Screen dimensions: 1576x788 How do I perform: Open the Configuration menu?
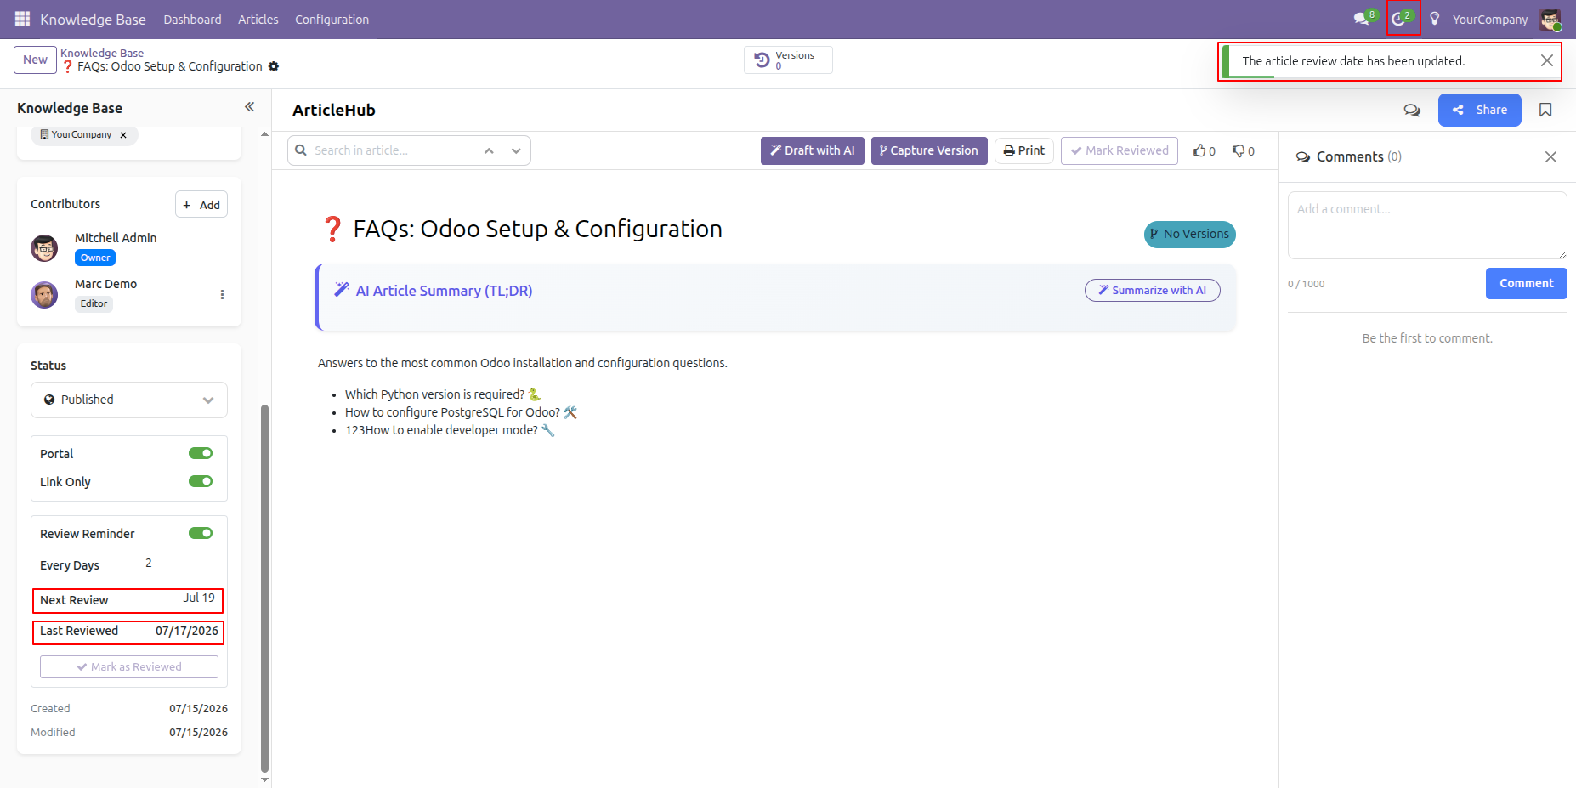[x=332, y=19]
